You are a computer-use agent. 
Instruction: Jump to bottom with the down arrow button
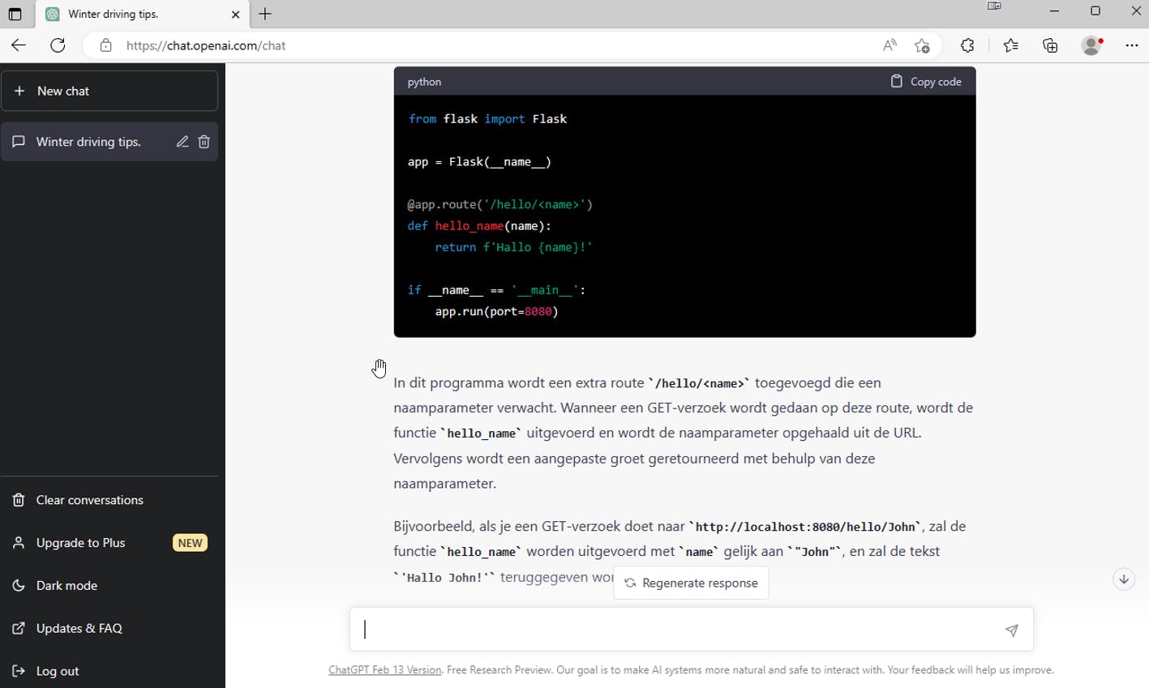(1124, 579)
